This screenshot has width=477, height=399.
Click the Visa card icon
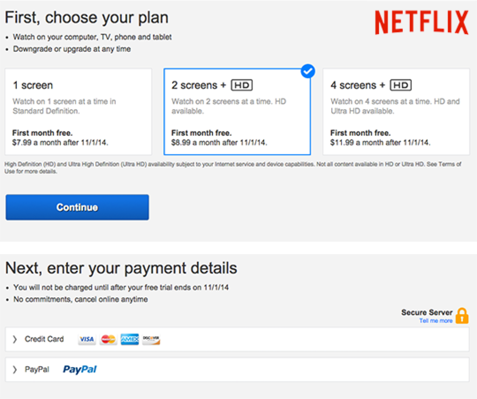coord(87,339)
